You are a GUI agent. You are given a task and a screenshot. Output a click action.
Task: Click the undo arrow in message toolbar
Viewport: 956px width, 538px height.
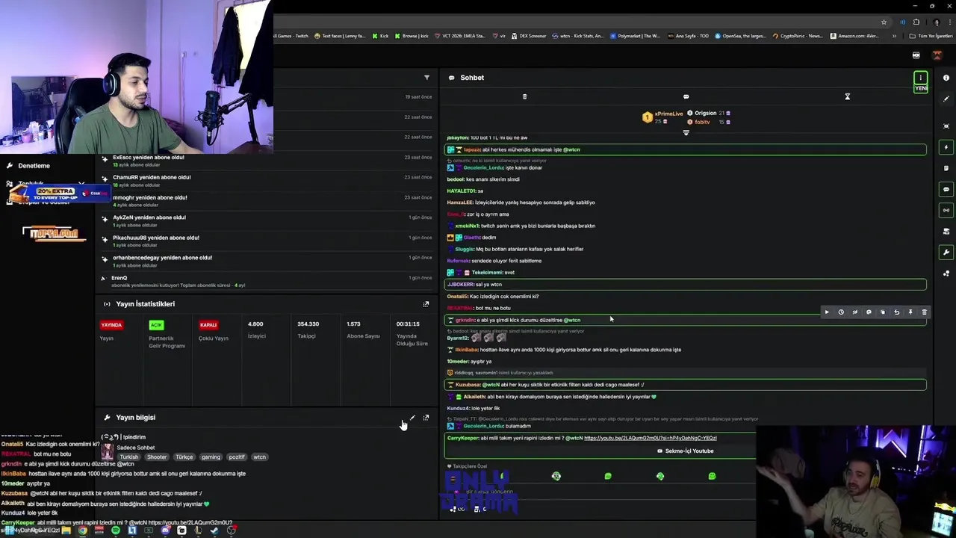pyautogui.click(x=896, y=312)
